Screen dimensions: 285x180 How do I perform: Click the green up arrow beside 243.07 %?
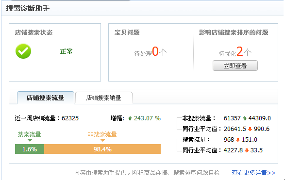click(x=130, y=118)
